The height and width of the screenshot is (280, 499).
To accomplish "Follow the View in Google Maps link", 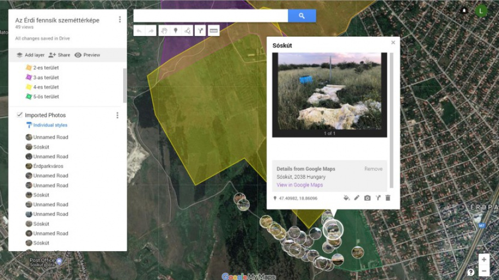I will coord(300,185).
